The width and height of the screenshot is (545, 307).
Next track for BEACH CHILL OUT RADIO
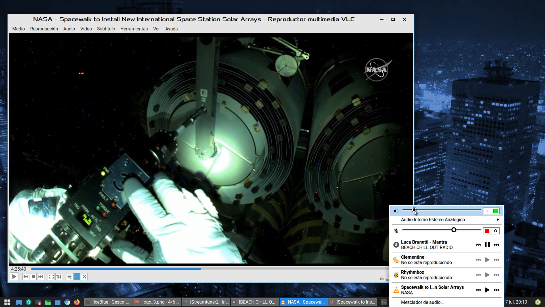coord(496,245)
